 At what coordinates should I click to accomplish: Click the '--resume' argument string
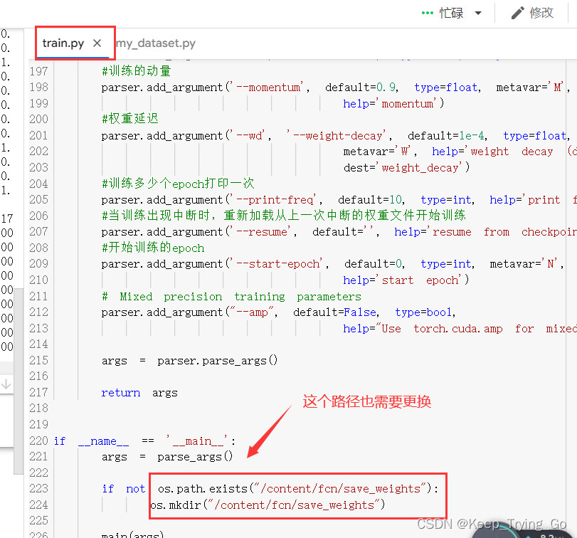pos(262,231)
